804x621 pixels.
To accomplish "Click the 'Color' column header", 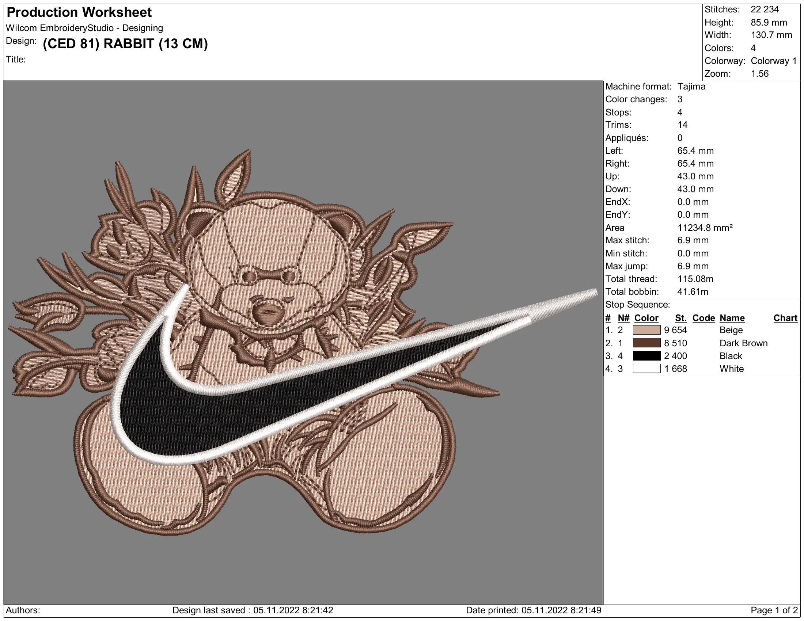I will click(x=646, y=318).
